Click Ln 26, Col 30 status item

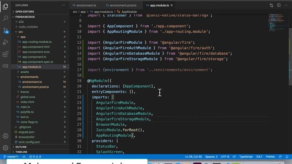point(193,157)
